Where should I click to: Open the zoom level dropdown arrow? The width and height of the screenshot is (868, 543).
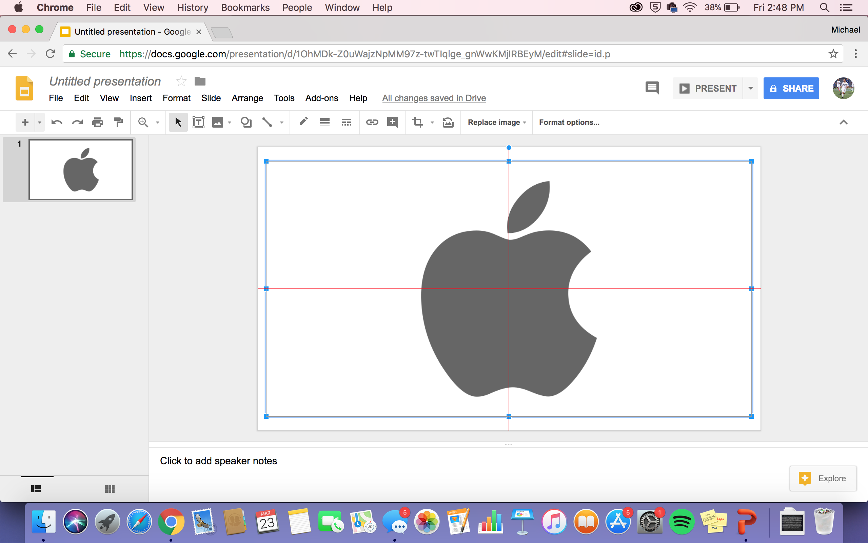[157, 123]
